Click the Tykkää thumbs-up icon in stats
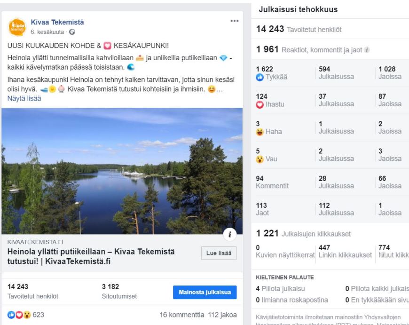Screen dimensions: 409x325 [x=260, y=77]
